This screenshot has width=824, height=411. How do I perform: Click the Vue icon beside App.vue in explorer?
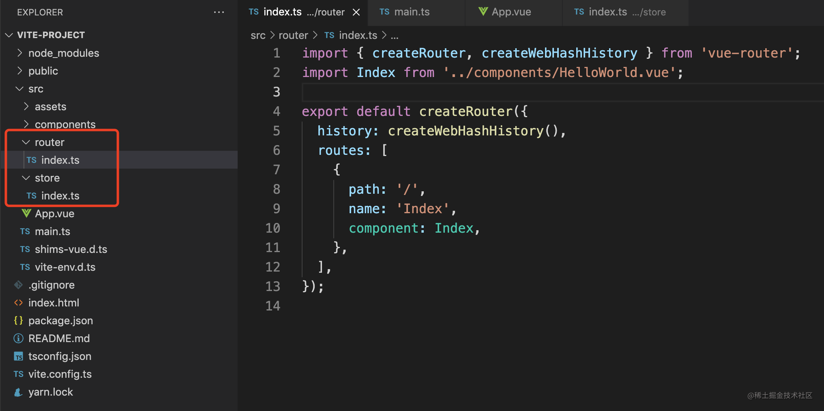(26, 213)
